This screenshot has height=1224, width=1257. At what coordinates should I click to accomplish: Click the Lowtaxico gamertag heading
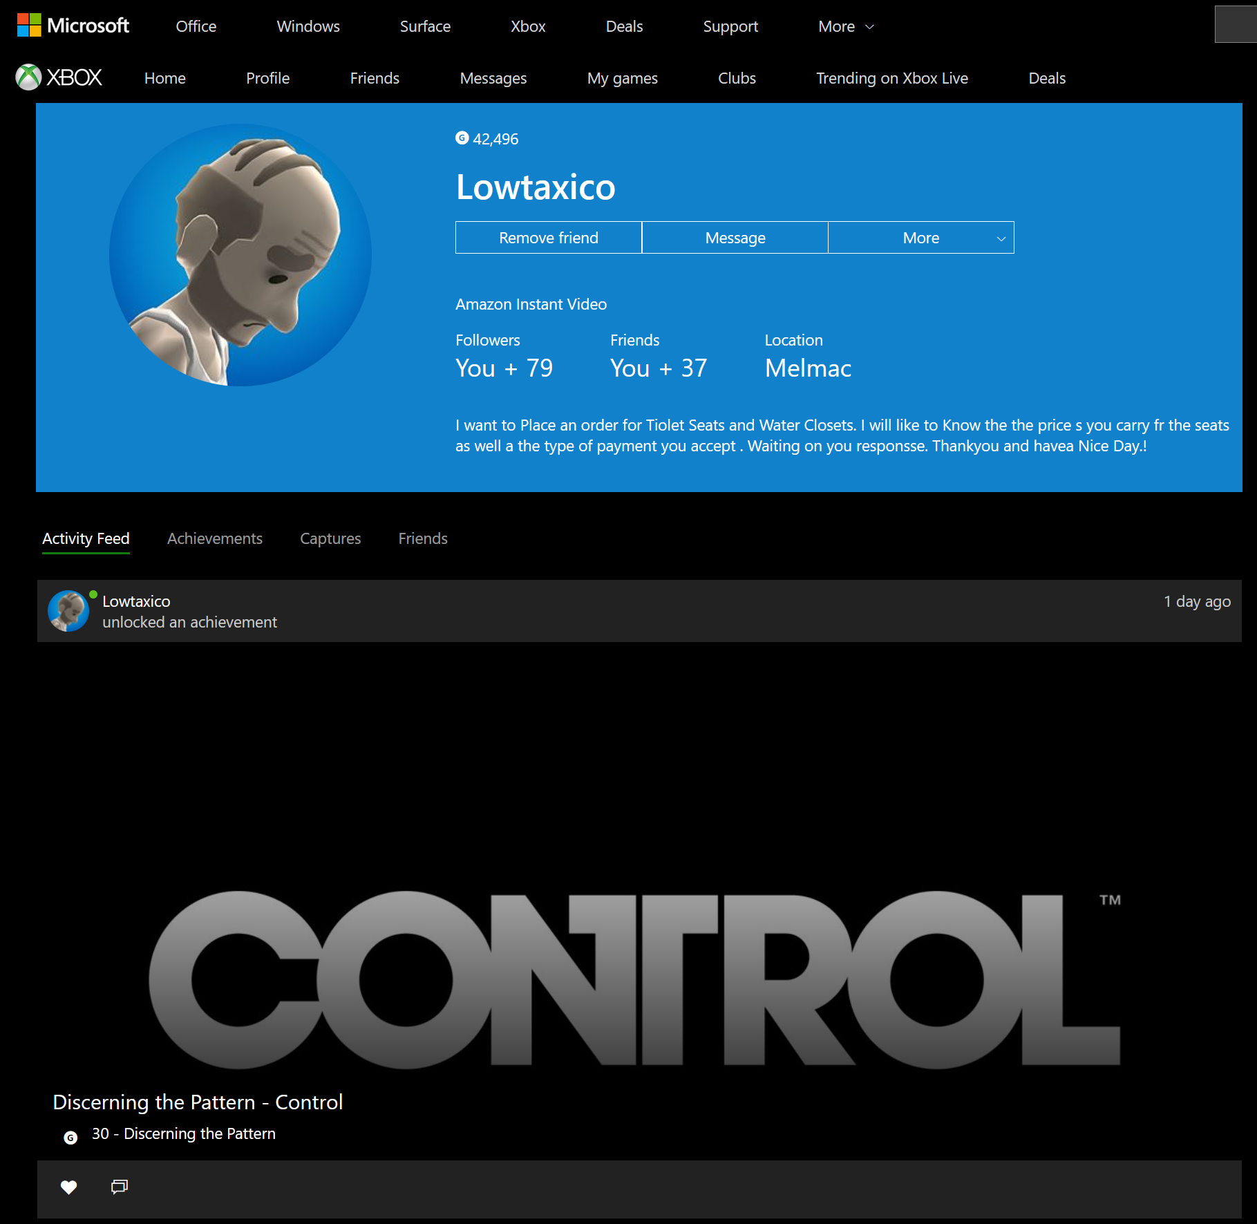click(536, 187)
